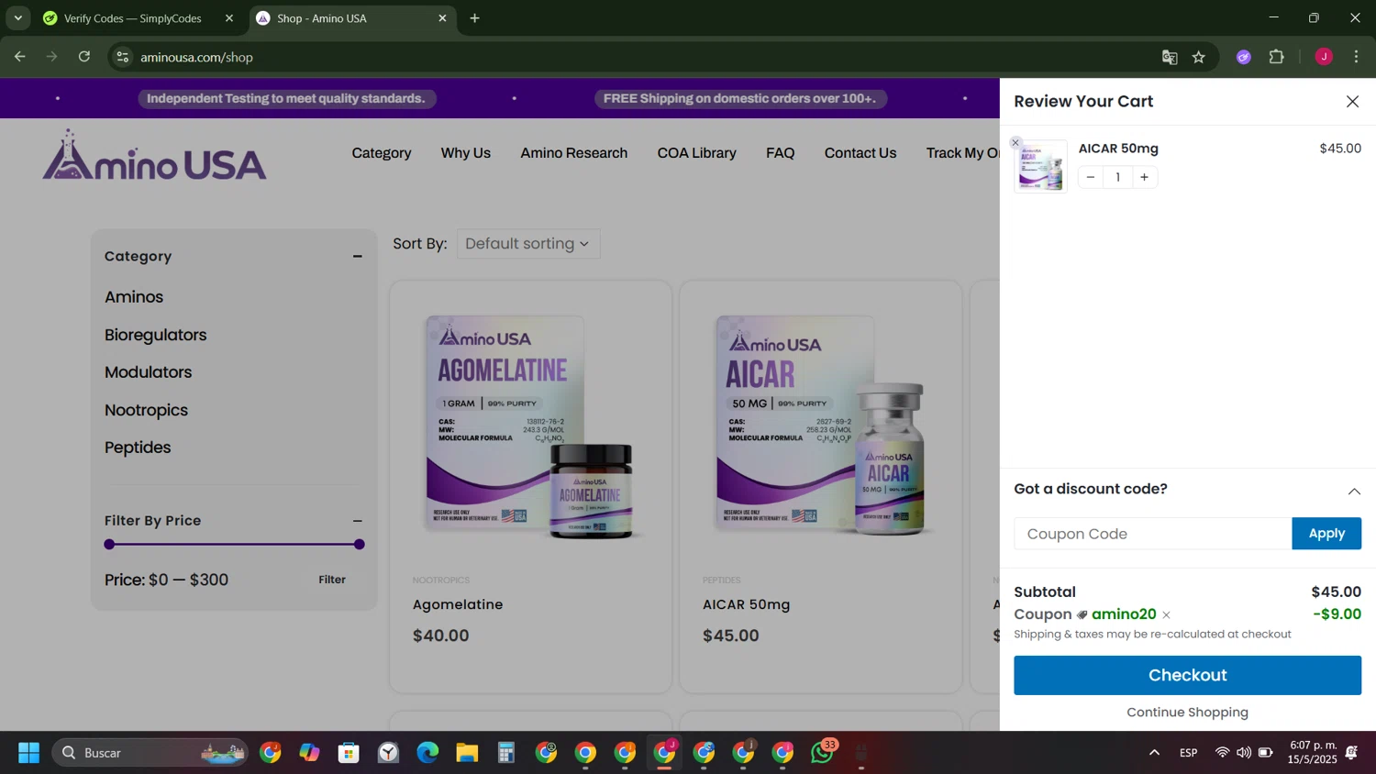Proceed to Checkout
Screen dimensions: 1376x774
(1187, 675)
